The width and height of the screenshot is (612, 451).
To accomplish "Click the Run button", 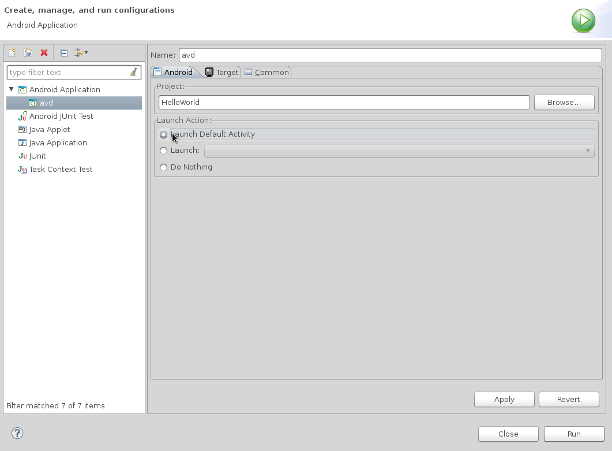I will tap(574, 434).
